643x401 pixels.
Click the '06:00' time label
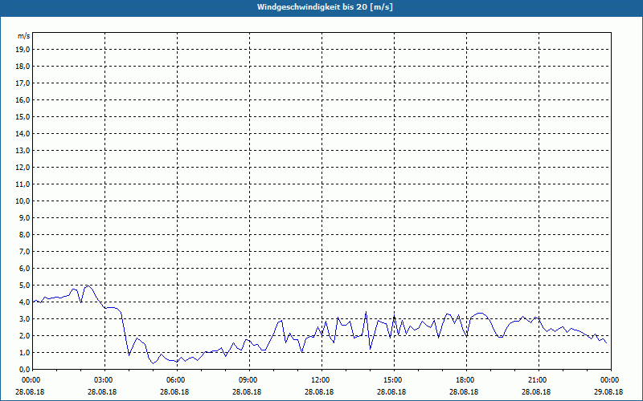[x=174, y=380]
